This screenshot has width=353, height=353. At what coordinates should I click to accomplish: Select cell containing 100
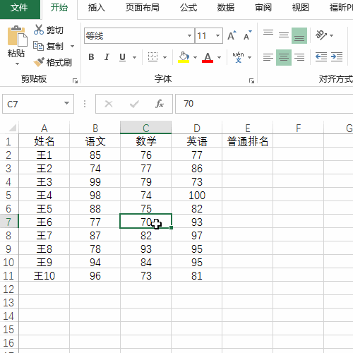click(x=197, y=195)
